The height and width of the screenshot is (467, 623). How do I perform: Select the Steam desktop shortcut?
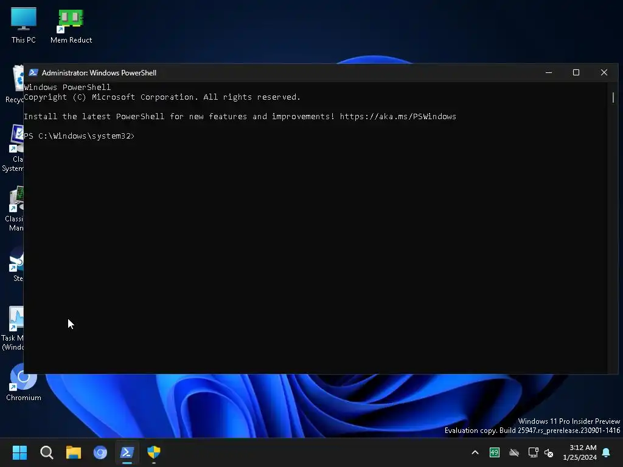pos(16,264)
